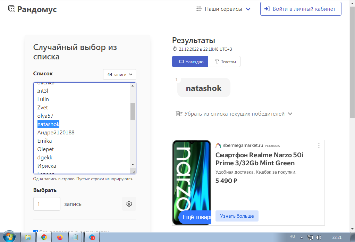Click the Int3l entry in list
This screenshot has height=242, width=355.
point(43,91)
